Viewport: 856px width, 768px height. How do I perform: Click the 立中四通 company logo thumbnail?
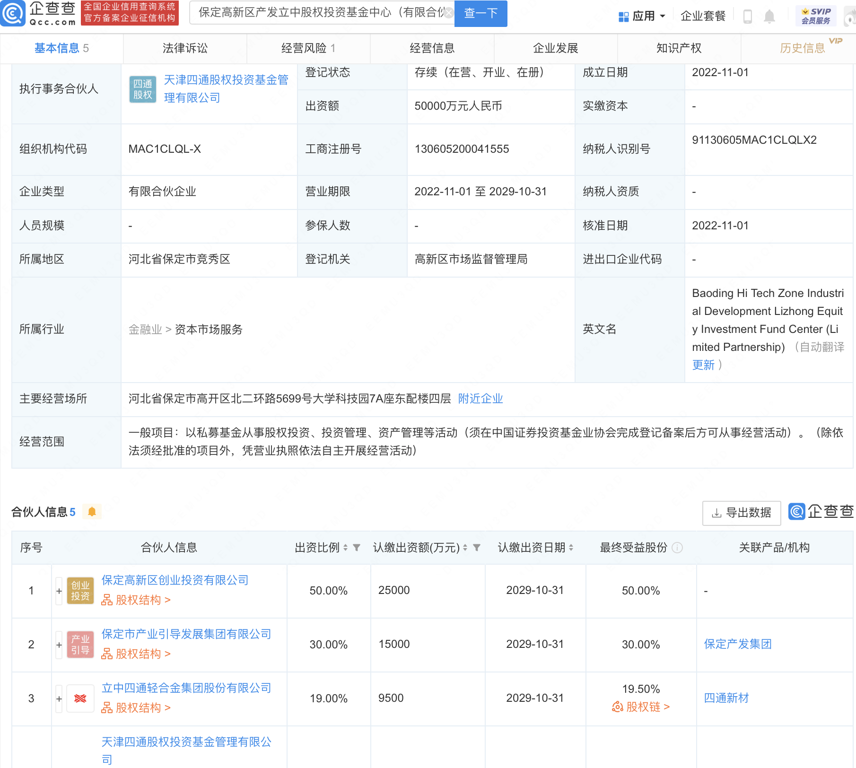click(x=80, y=698)
